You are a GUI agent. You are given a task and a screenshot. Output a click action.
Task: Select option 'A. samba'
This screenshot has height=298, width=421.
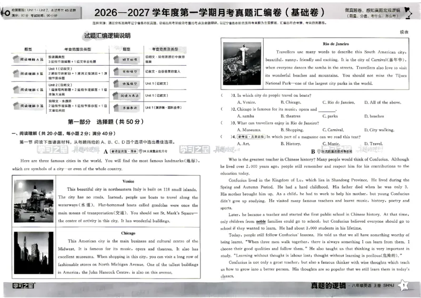[x=245, y=116]
